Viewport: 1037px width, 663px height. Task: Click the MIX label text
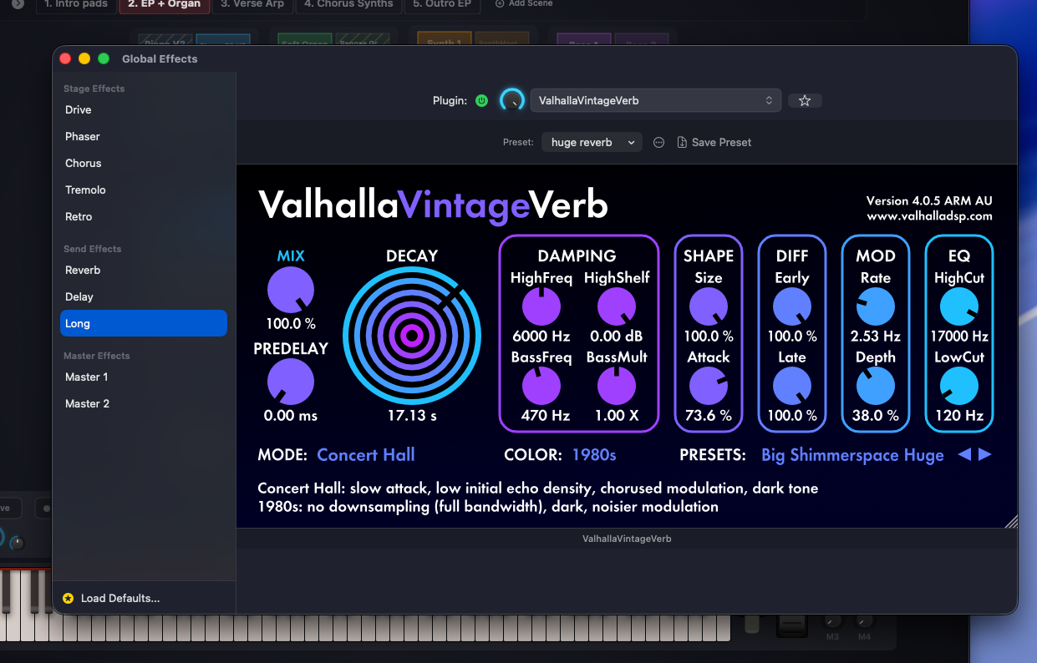[291, 256]
